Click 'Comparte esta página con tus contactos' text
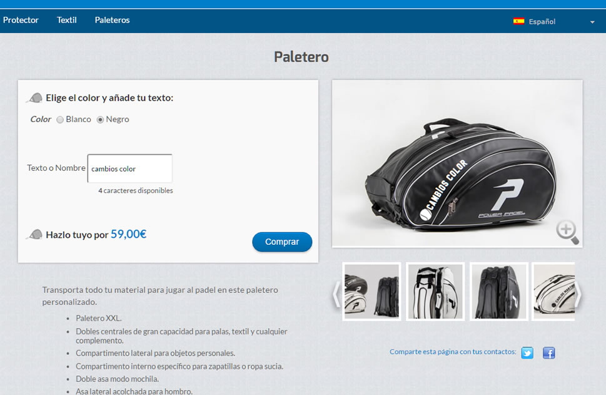This screenshot has height=395, width=606. pos(453,352)
